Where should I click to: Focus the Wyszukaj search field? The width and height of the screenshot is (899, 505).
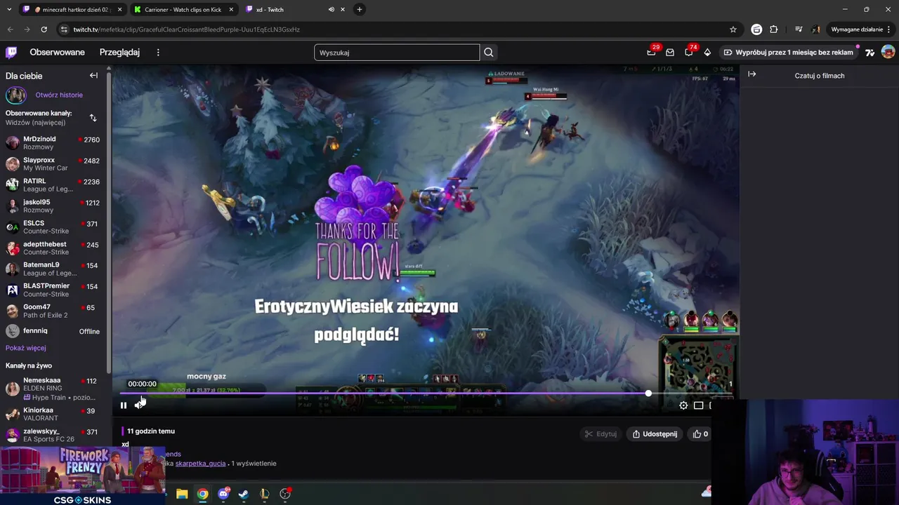(x=397, y=53)
